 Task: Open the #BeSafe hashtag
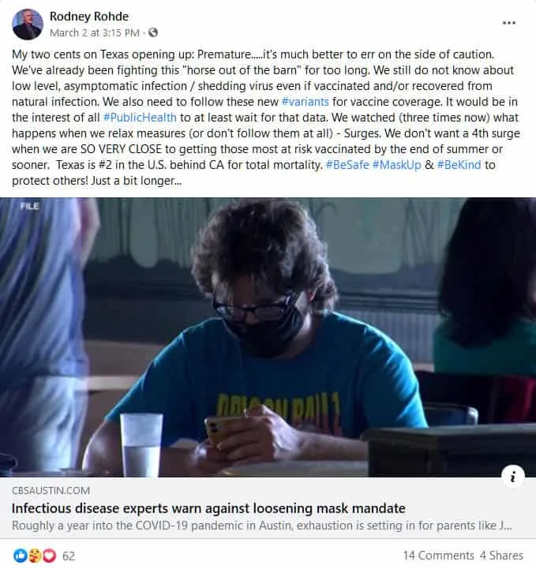click(x=347, y=165)
